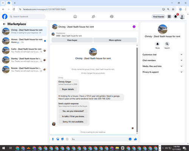
Task: Open the Chrome profile icon
Action: (x=180, y=9)
